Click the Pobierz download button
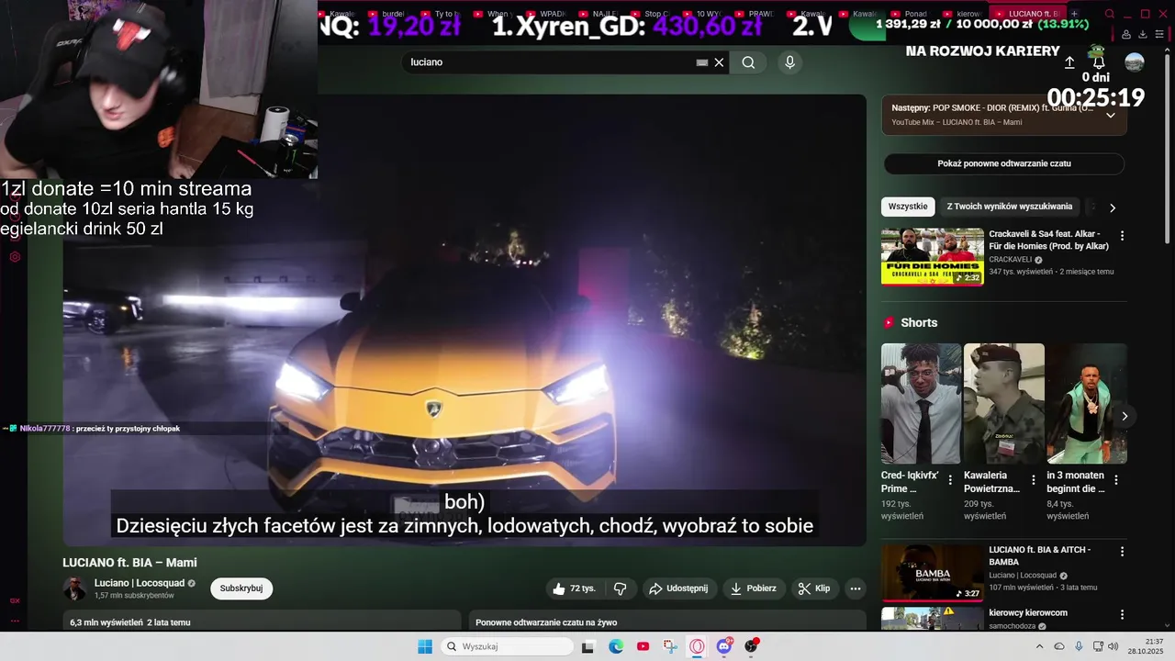The width and height of the screenshot is (1175, 661). click(753, 588)
